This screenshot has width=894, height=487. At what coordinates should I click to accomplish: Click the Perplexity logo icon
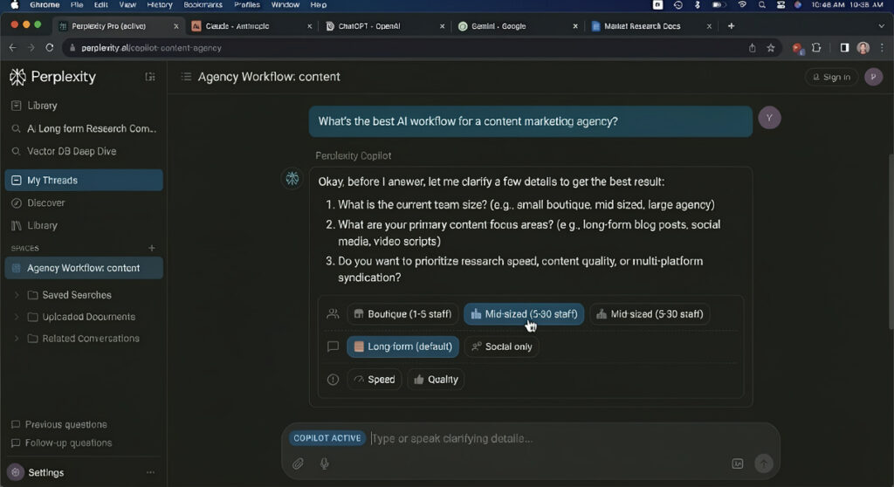[x=17, y=77]
